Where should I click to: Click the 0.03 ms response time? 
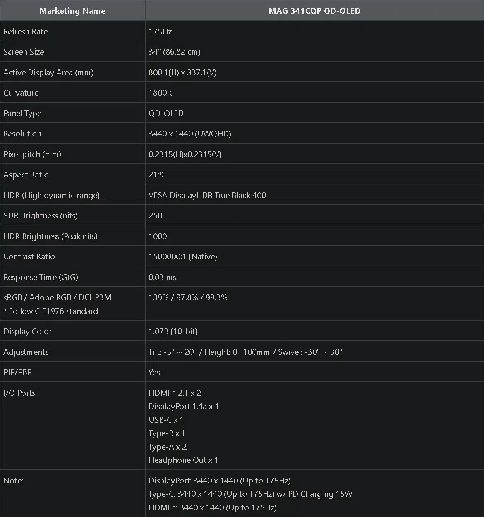(163, 277)
